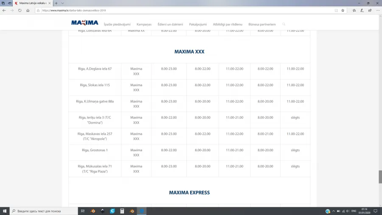Open the Add notes pen tool
The image size is (382, 215).
tap(362, 11)
